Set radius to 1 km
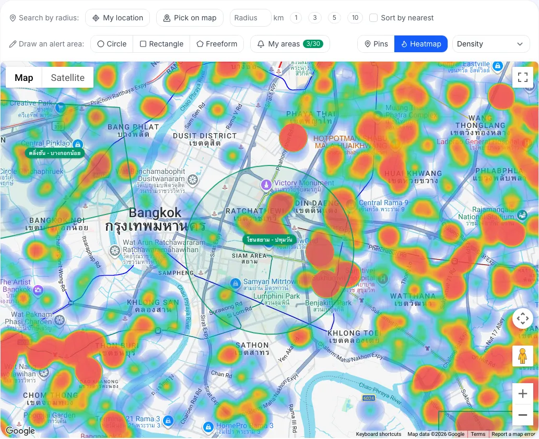 296,18
